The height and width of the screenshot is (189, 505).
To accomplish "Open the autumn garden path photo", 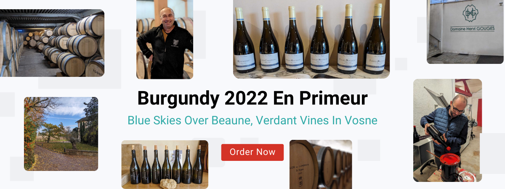I will point(61,134).
